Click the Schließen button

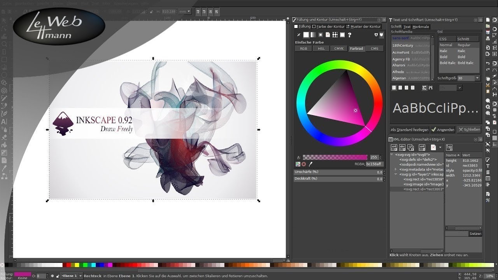click(469, 129)
